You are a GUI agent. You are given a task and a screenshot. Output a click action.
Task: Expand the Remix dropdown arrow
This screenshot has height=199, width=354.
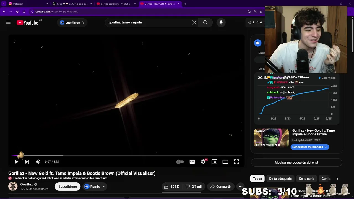(104, 187)
